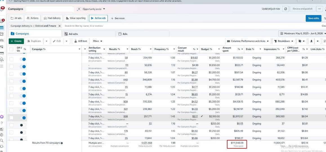Click the info icon beside Results from 70 campaigns
This screenshot has height=152, width=326.
tap(62, 143)
